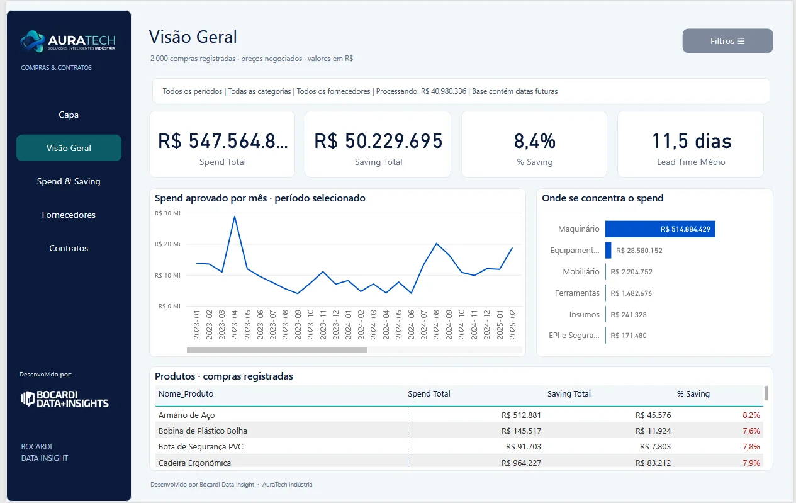Click the footer Desenvolvido por Bocardi text

[232, 485]
